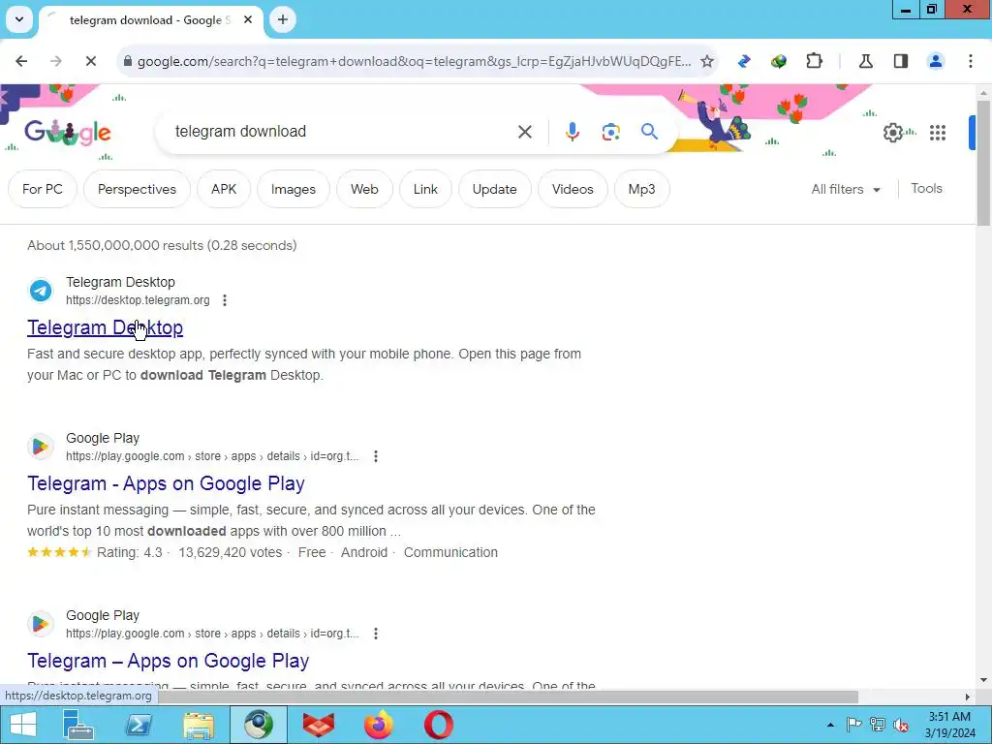Click the search query input field
992x744 pixels.
coord(342,132)
